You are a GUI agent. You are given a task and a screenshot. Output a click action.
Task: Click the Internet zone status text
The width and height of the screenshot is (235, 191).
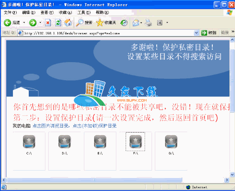199,187
